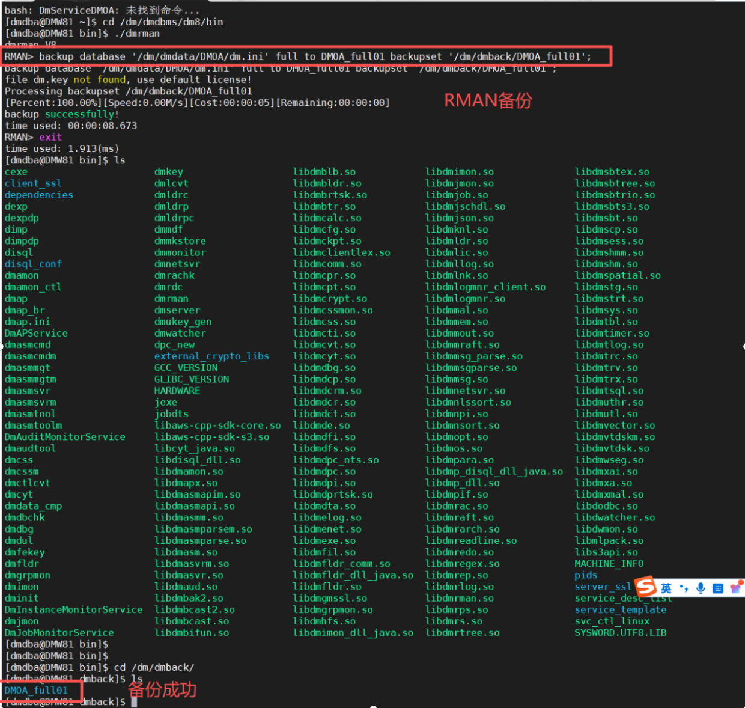Viewport: 745px width, 708px height.
Task: Click the 'dependencies' directory name
Action: pos(39,195)
